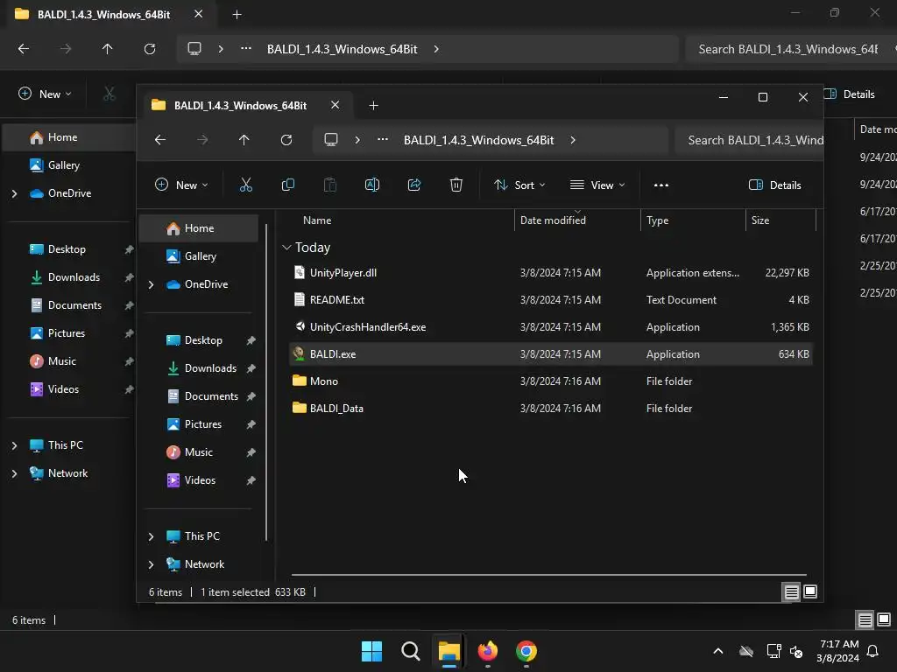The height and width of the screenshot is (672, 897).
Task: Open a new tab in front window
Action: click(x=373, y=106)
